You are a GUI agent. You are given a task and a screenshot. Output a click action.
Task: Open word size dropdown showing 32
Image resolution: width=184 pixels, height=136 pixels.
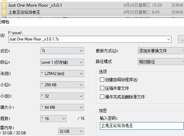click(x=62, y=96)
